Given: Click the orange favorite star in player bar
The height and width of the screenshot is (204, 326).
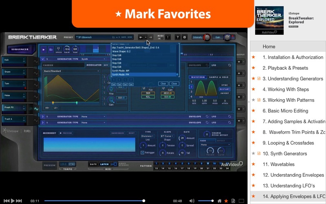Looking at the screenshot, I should tap(226, 201).
